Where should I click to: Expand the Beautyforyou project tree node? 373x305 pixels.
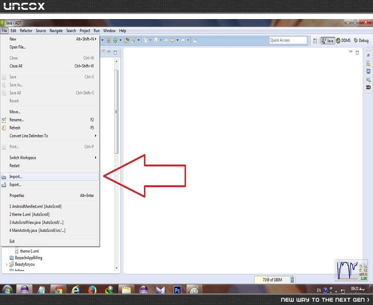click(7, 264)
